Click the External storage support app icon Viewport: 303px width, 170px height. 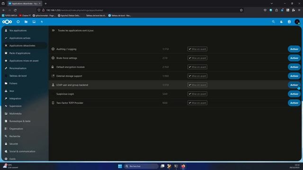[53, 76]
